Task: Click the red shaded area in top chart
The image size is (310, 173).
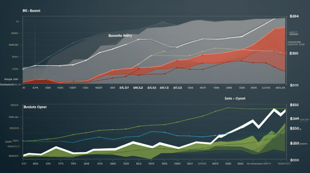Action: [266, 51]
